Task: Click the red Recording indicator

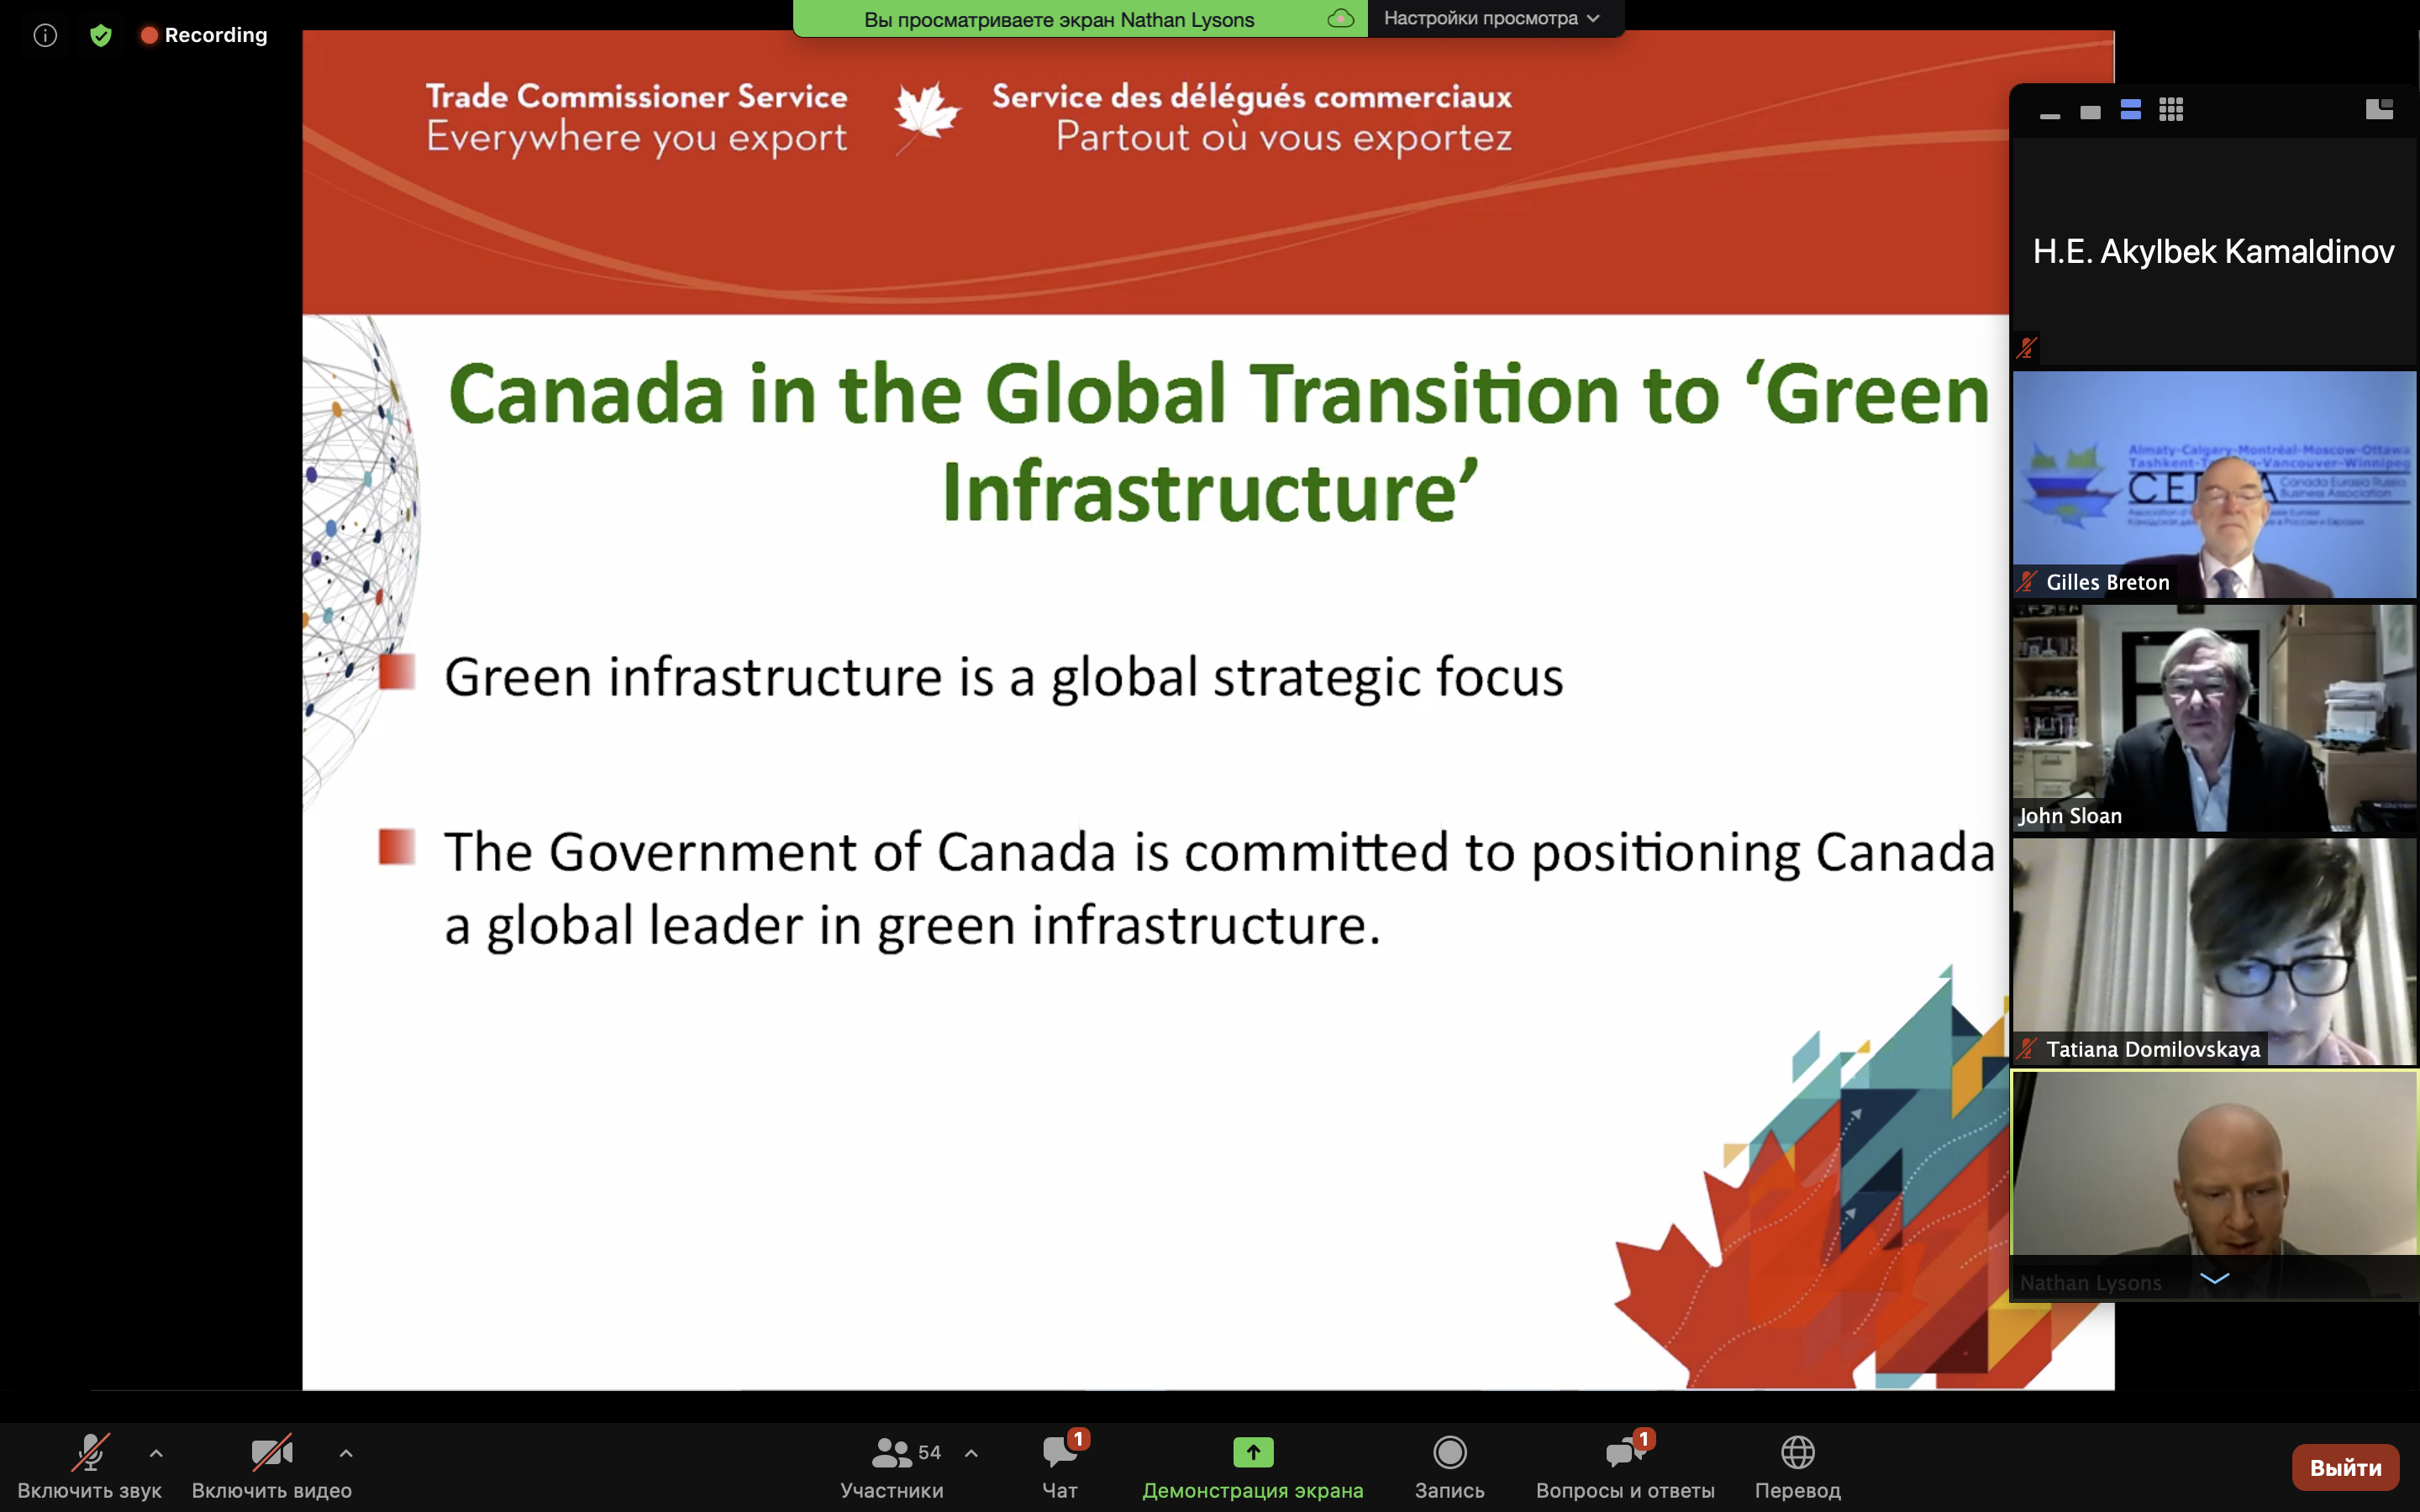Action: 204,35
